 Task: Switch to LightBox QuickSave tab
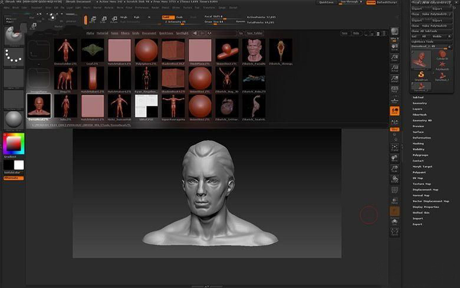166,33
